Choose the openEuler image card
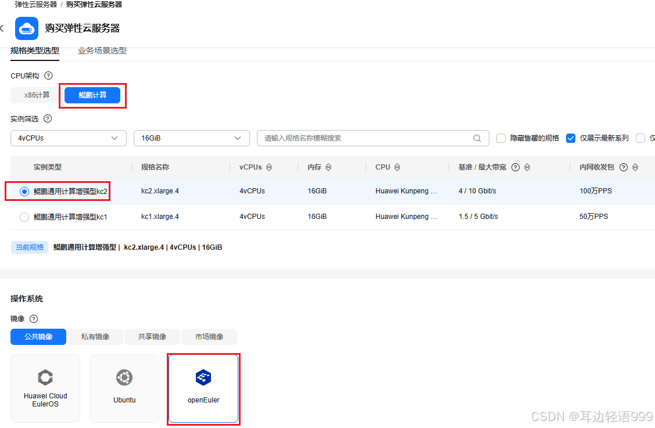The image size is (655, 428). [x=203, y=389]
